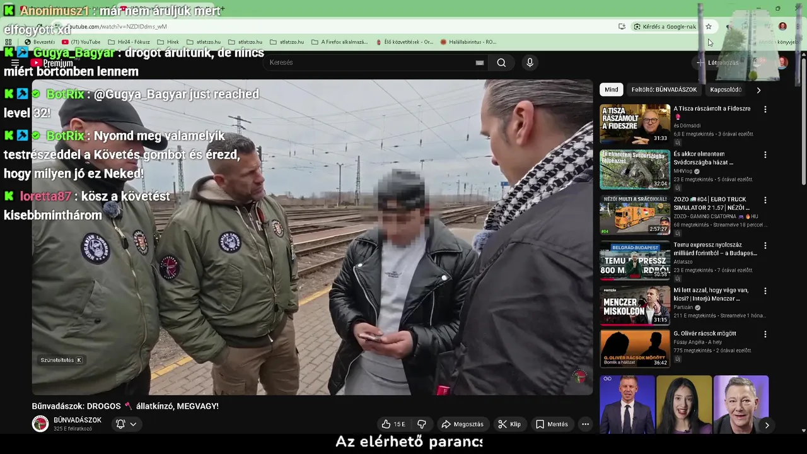Click the Mentés save button
Image resolution: width=807 pixels, height=454 pixels.
[552, 424]
